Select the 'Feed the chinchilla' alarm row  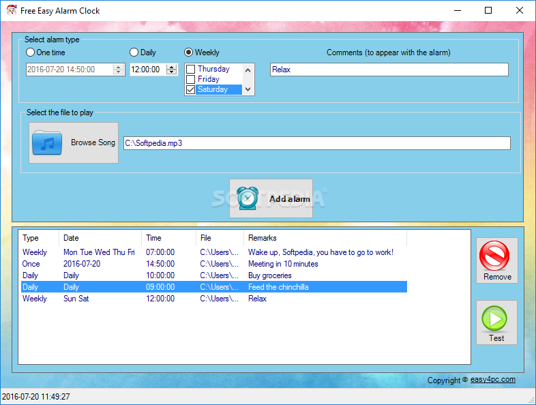214,287
